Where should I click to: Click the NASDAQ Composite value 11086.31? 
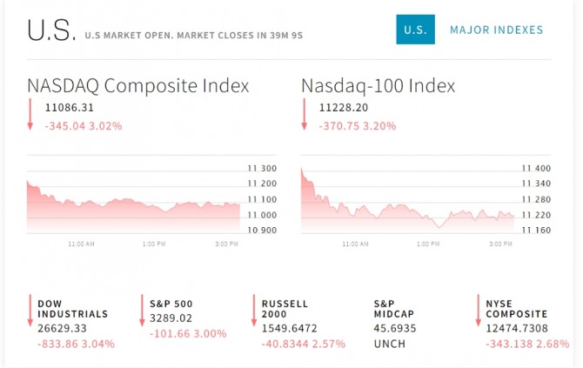tap(72, 108)
